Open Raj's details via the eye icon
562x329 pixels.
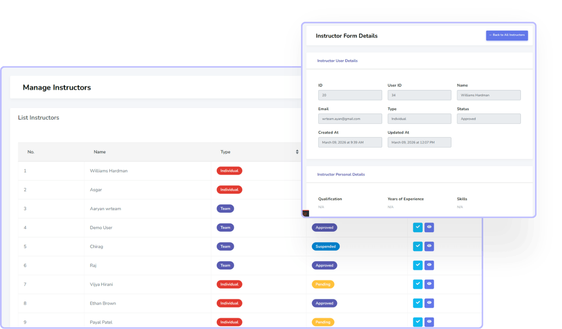pyautogui.click(x=429, y=265)
